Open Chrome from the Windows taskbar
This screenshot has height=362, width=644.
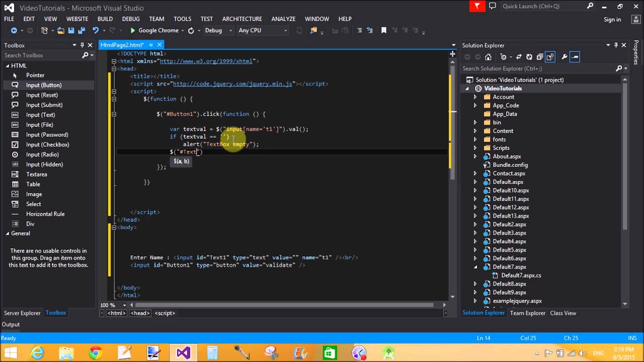pos(96,353)
